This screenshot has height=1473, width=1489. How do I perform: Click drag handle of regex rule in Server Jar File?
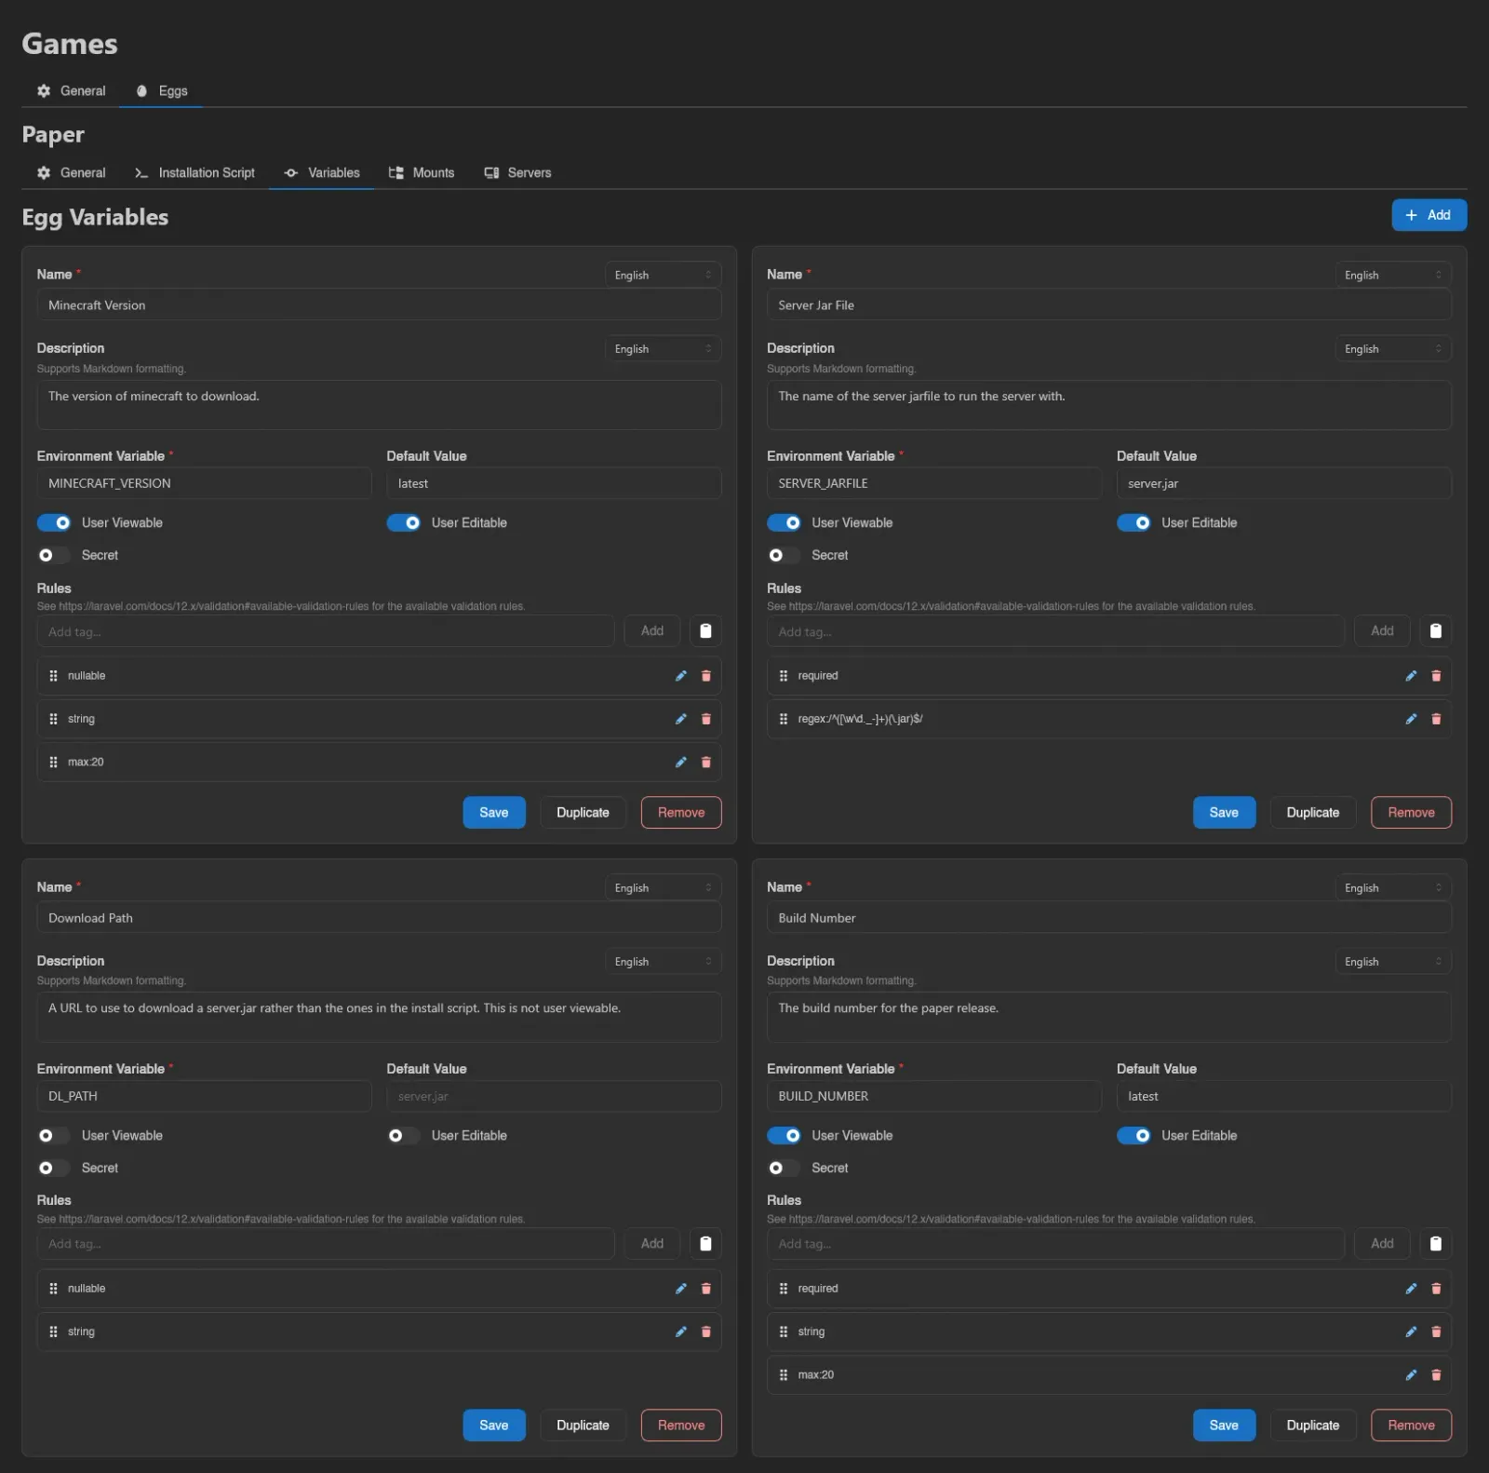[784, 719]
